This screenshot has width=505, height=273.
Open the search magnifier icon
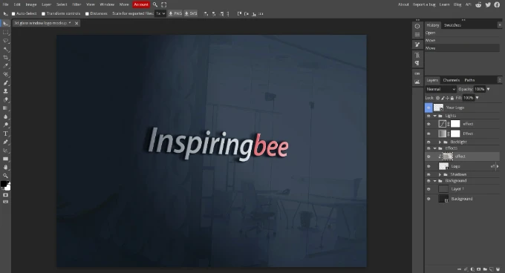pos(155,4)
